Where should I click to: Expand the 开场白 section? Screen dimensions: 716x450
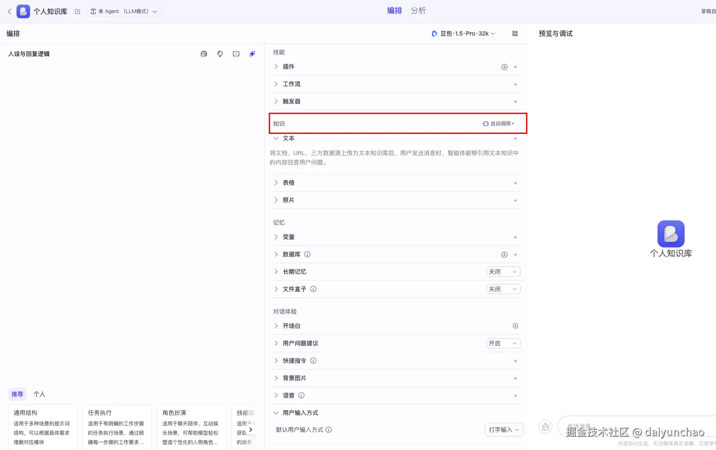point(276,326)
